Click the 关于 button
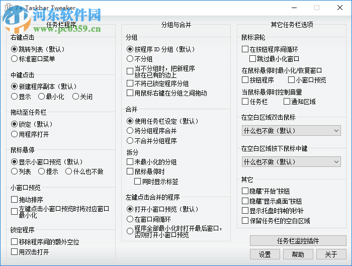352x266 pixels. [x=331, y=254]
